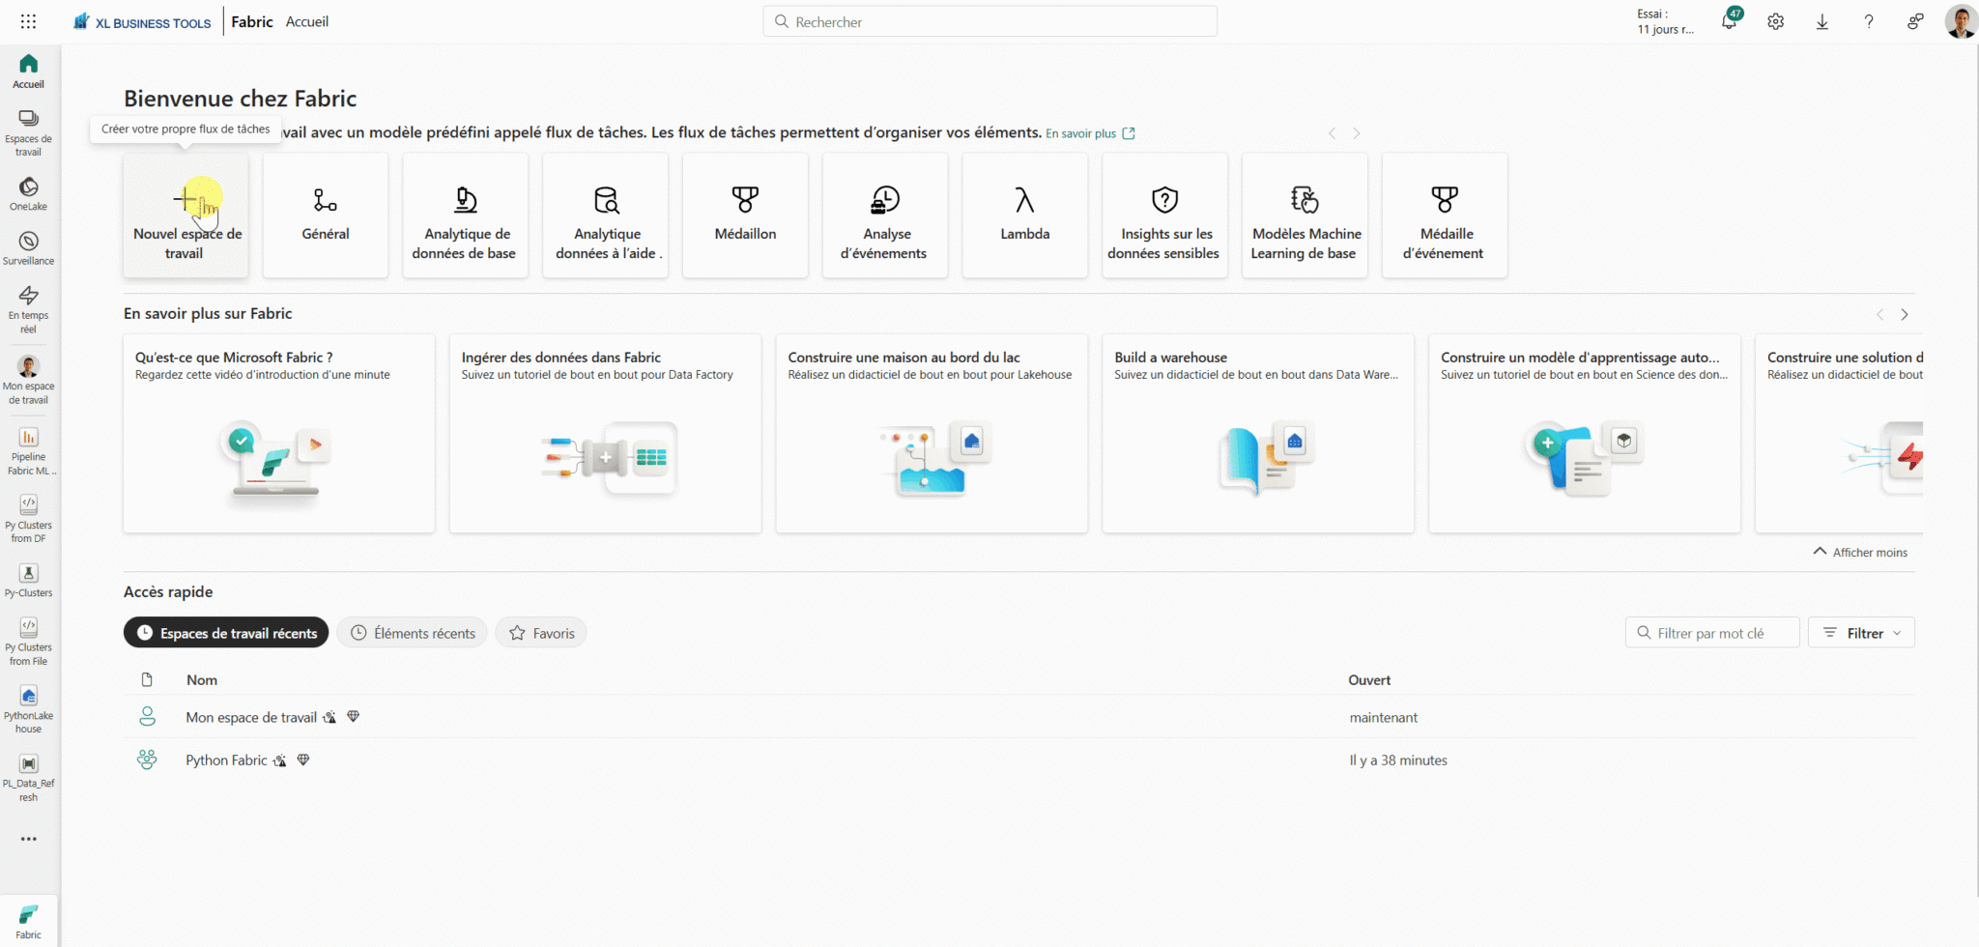This screenshot has width=1979, height=947.
Task: Switch to the Favoris tab
Action: pyautogui.click(x=540, y=632)
